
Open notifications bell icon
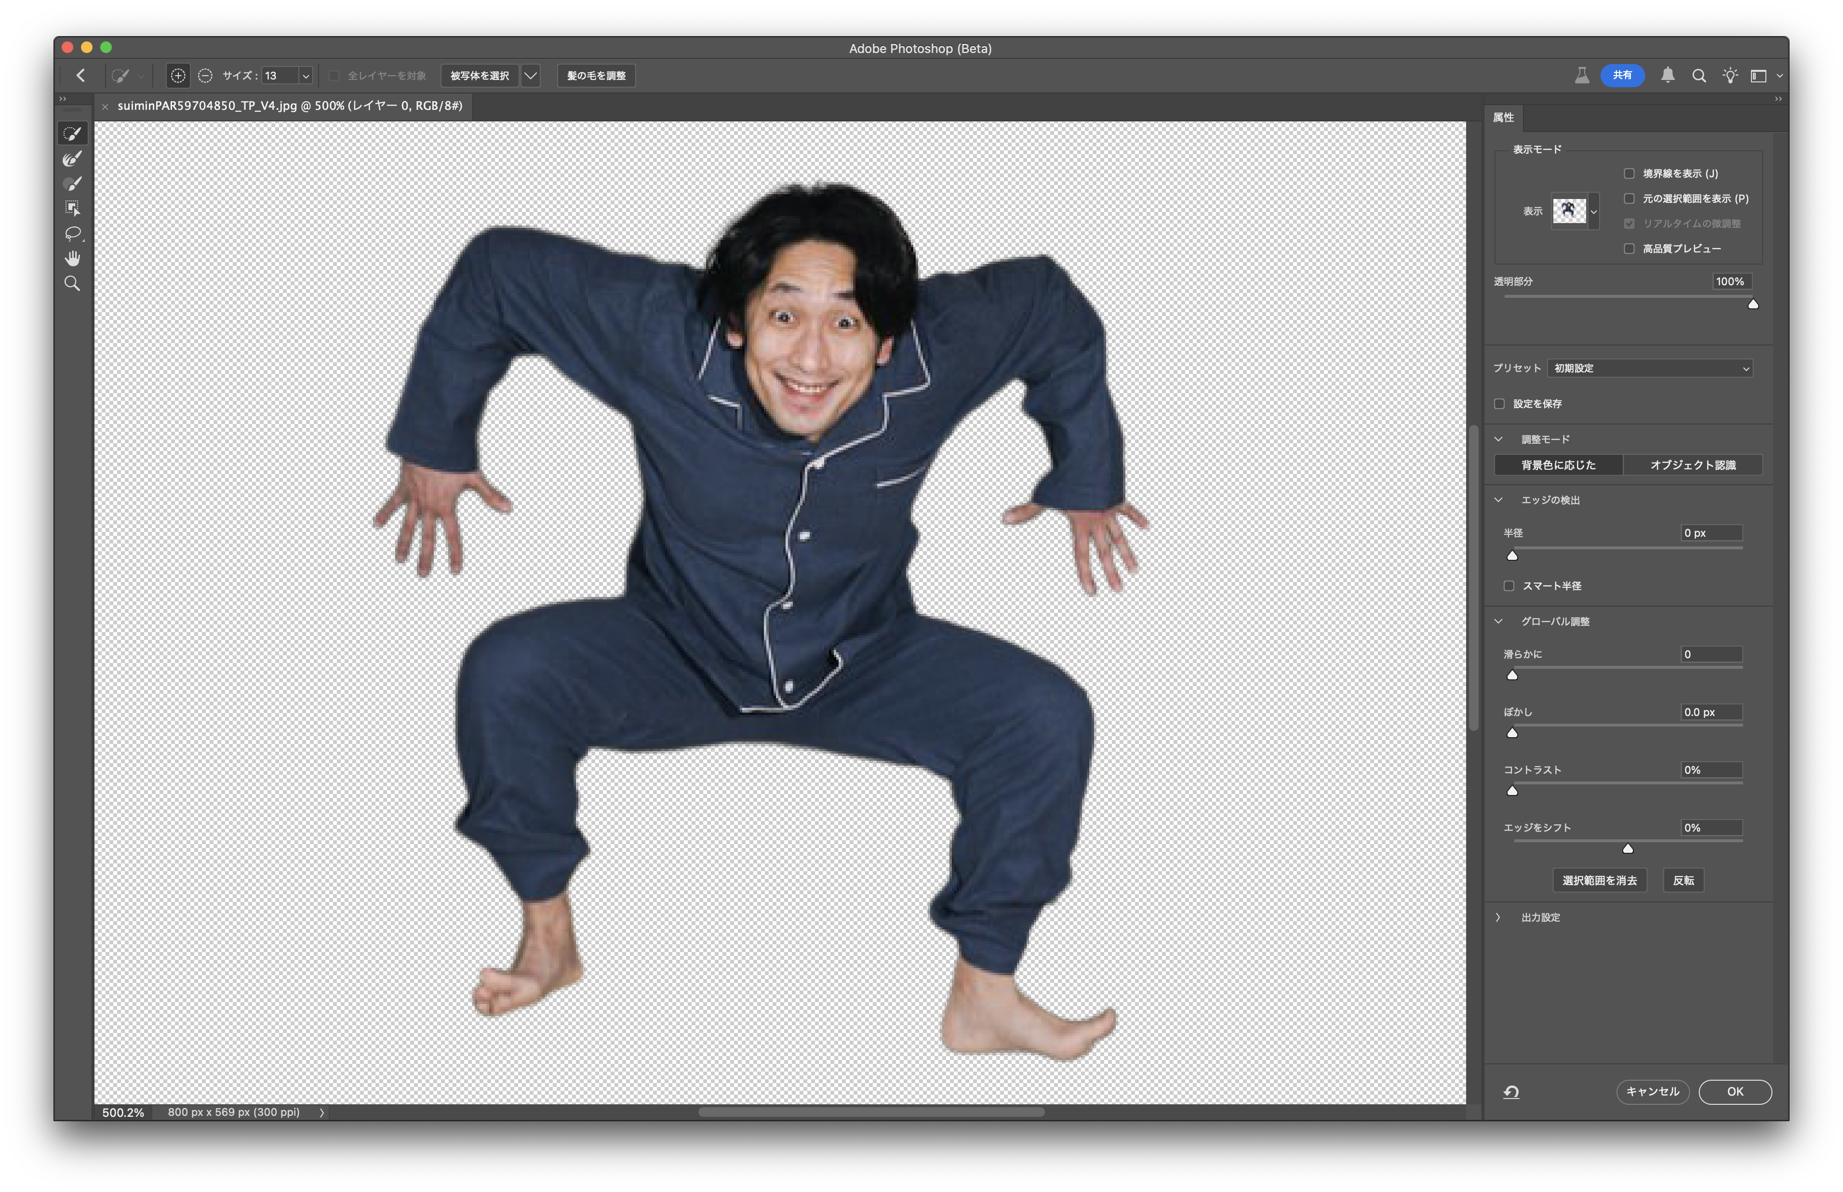(1667, 75)
